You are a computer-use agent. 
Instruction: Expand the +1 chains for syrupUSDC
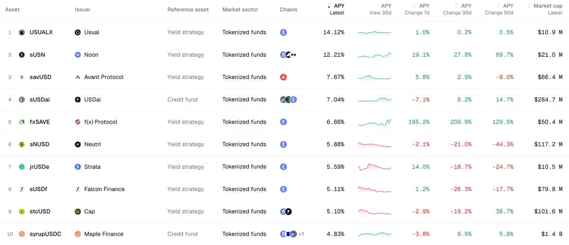[301, 234]
